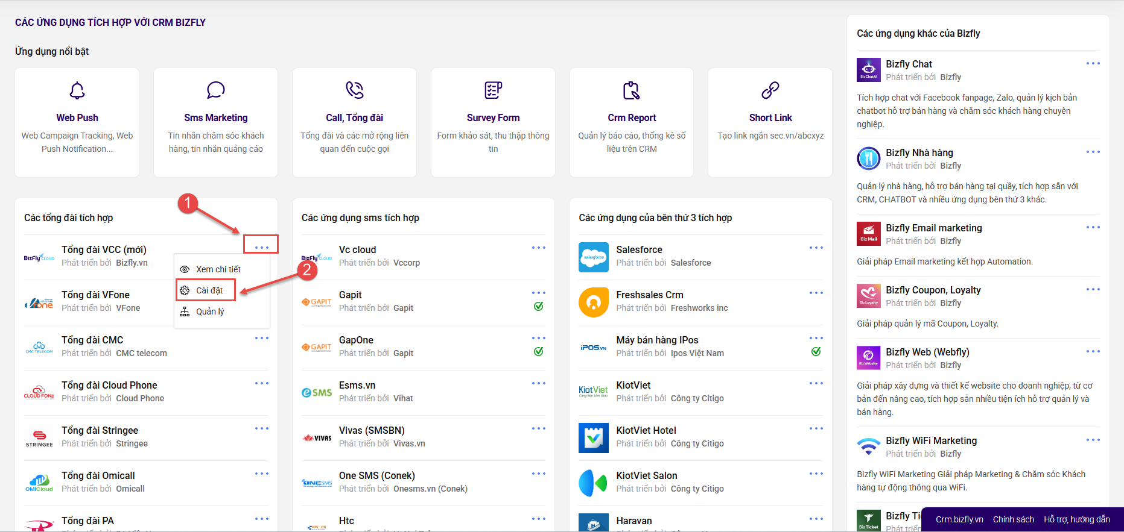1124x532 pixels.
Task: Open the Bizfly Chat three-dot menu
Action: pos(1093,63)
